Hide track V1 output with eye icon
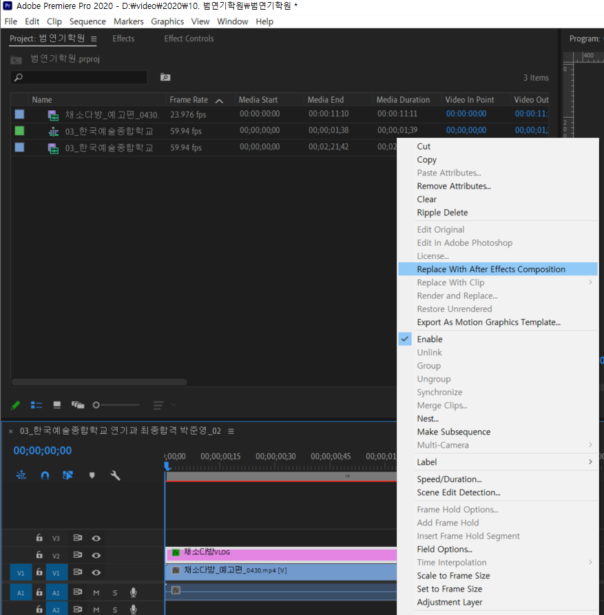The width and height of the screenshot is (604, 615). [x=96, y=572]
